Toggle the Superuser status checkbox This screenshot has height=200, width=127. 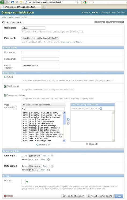coord(5,95)
